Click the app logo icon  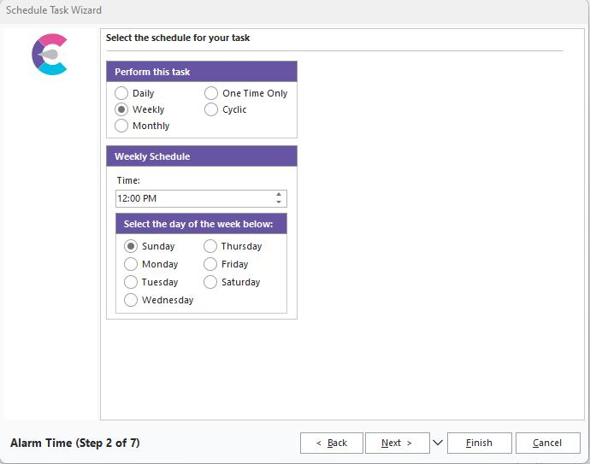[x=50, y=55]
